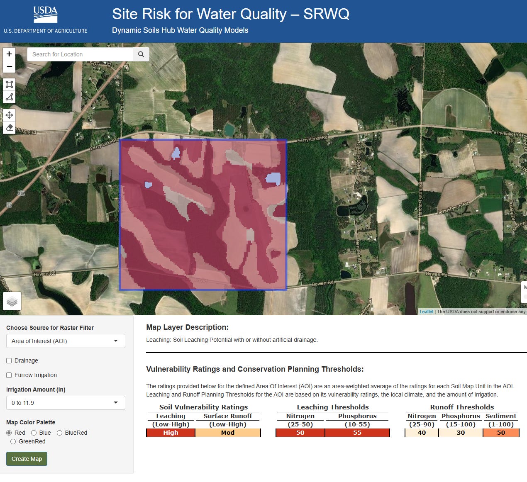Screen dimensions: 527x482
Task: Click the sediment threshold 50 cell
Action: pos(501,433)
